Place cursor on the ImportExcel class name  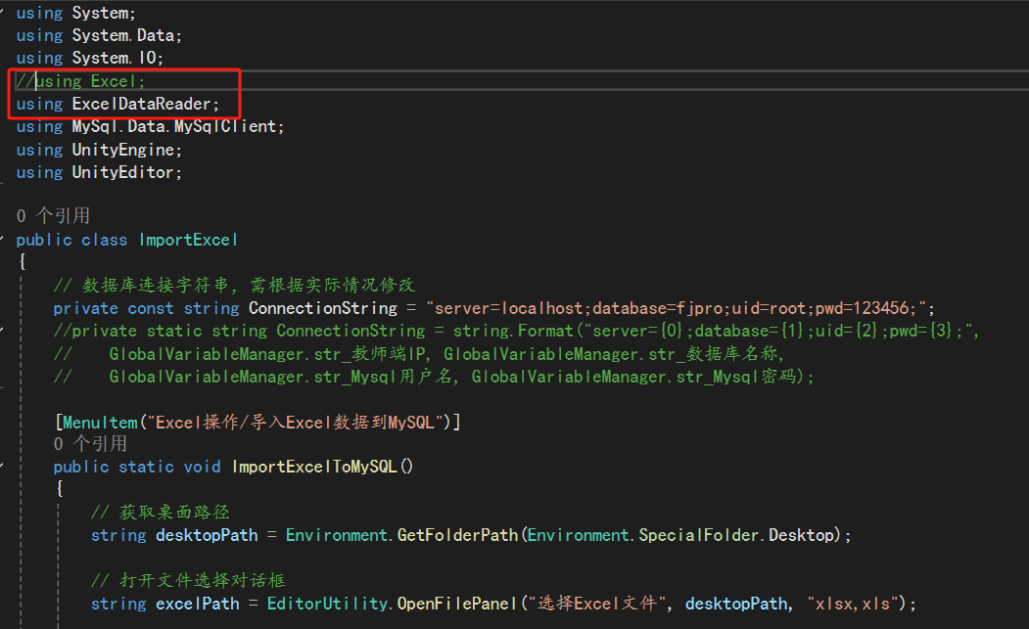click(x=188, y=240)
